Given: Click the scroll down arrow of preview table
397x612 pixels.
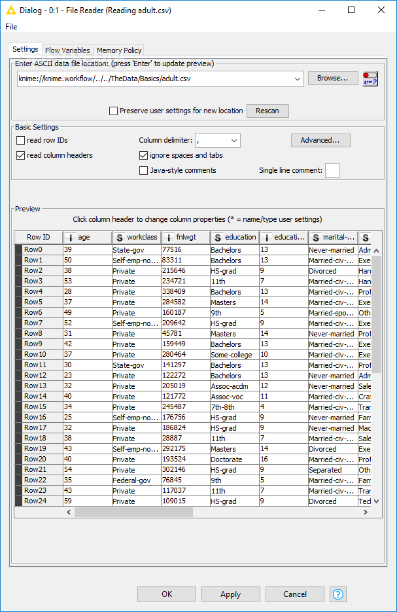Looking at the screenshot, I should point(376,501).
